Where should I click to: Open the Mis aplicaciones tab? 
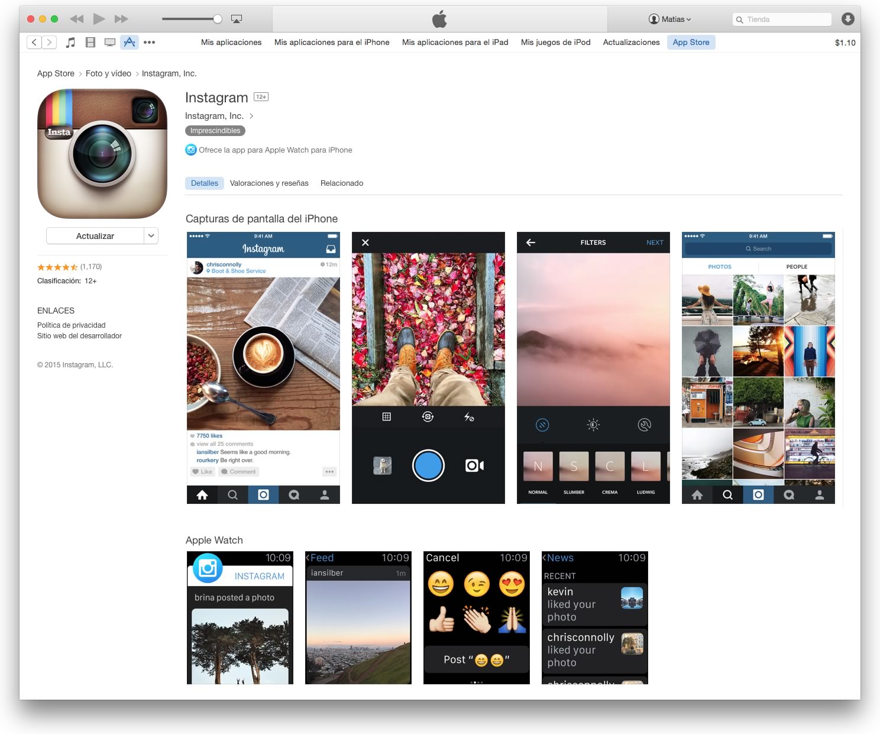(x=231, y=42)
